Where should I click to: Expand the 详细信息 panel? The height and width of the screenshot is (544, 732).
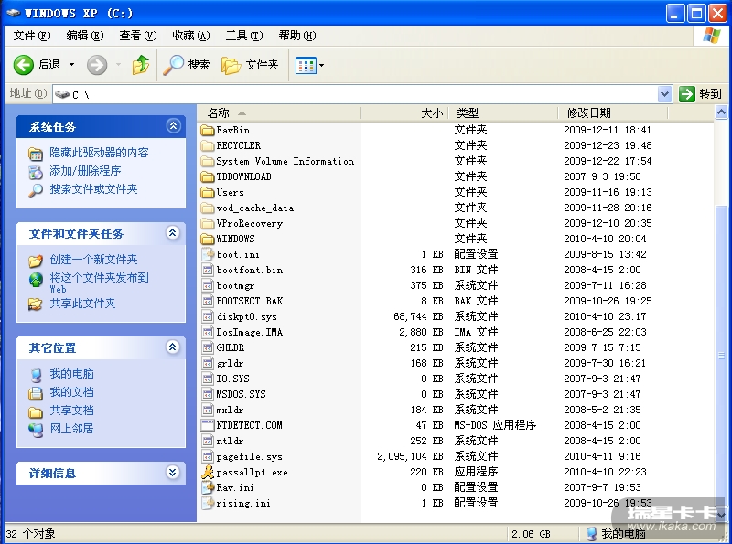coord(173,473)
